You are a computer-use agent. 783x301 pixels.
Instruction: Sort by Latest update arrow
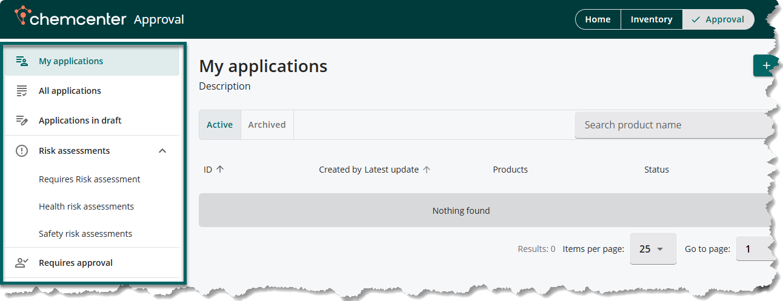pyautogui.click(x=427, y=170)
